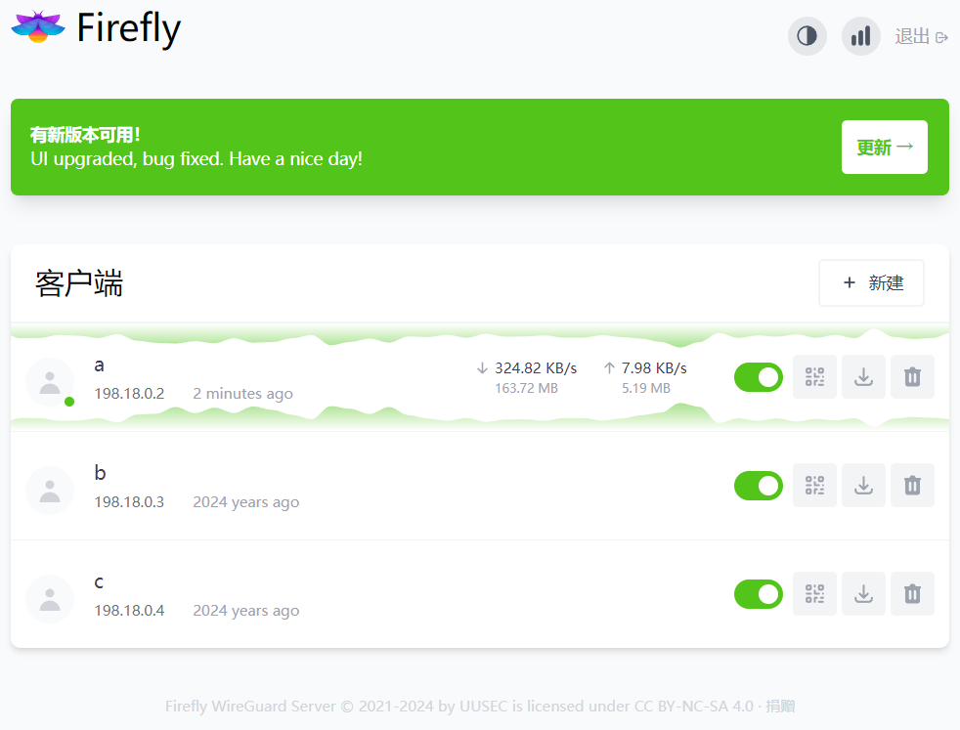Disable the toggle switch for client a
The height and width of the screenshot is (730, 960).
tap(759, 376)
